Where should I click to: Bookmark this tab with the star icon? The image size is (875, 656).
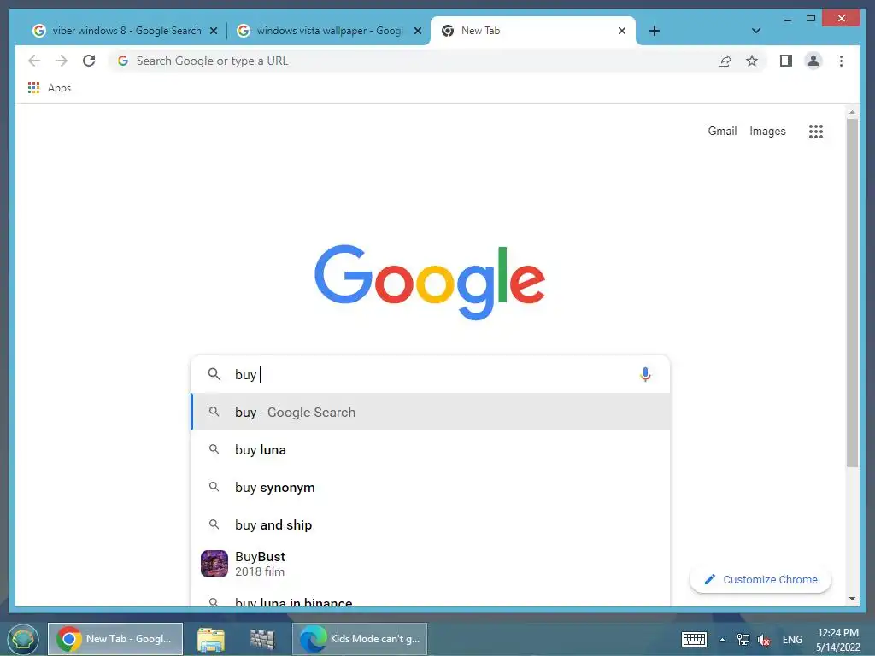[752, 61]
